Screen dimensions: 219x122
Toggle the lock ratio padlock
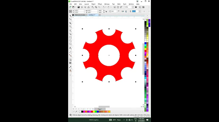coord(106,11)
